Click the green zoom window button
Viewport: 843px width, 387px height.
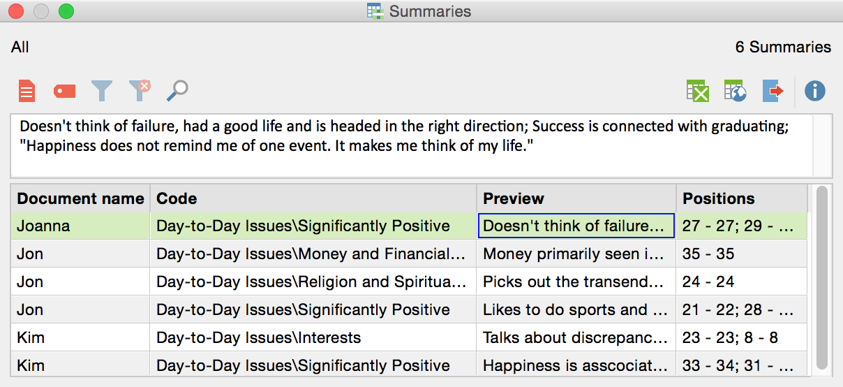coord(66,11)
